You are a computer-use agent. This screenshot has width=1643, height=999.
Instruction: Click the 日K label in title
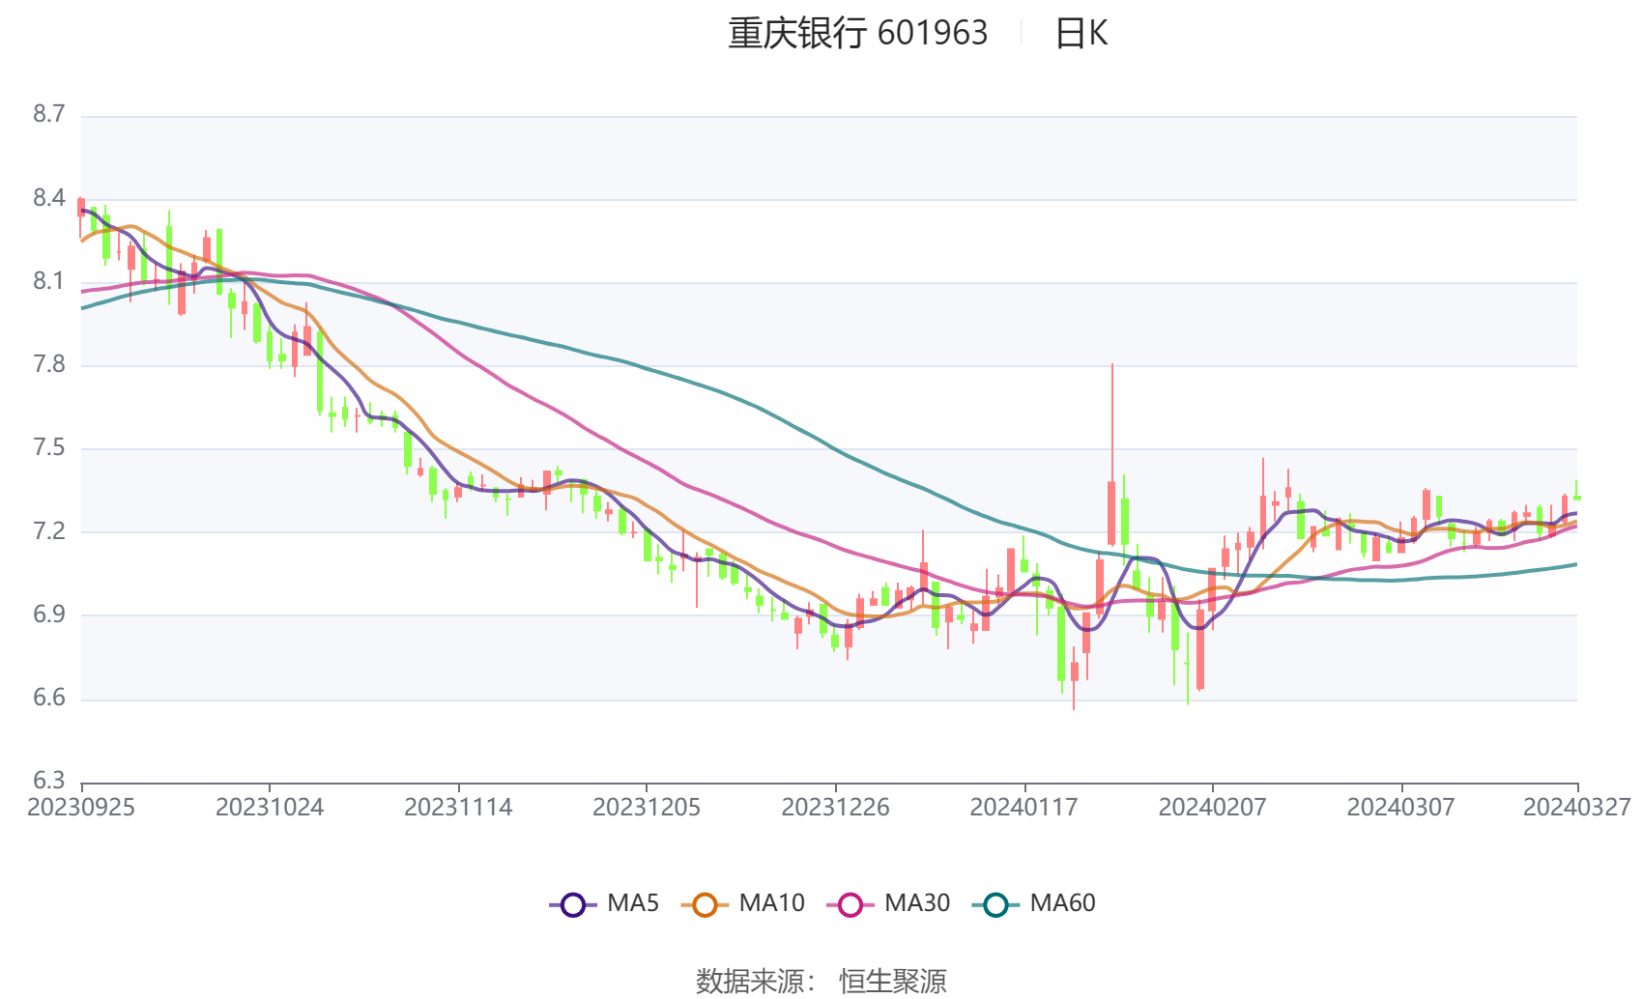tap(1081, 34)
